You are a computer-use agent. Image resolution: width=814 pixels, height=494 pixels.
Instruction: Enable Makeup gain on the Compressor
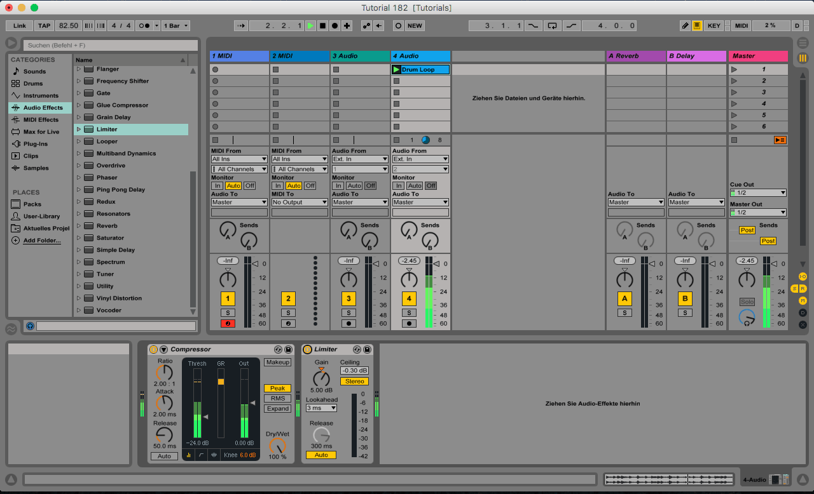click(x=277, y=363)
